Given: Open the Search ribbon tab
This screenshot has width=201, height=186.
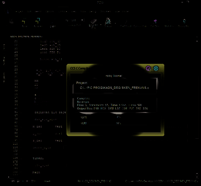Looking at the screenshot, I should coord(38,12).
